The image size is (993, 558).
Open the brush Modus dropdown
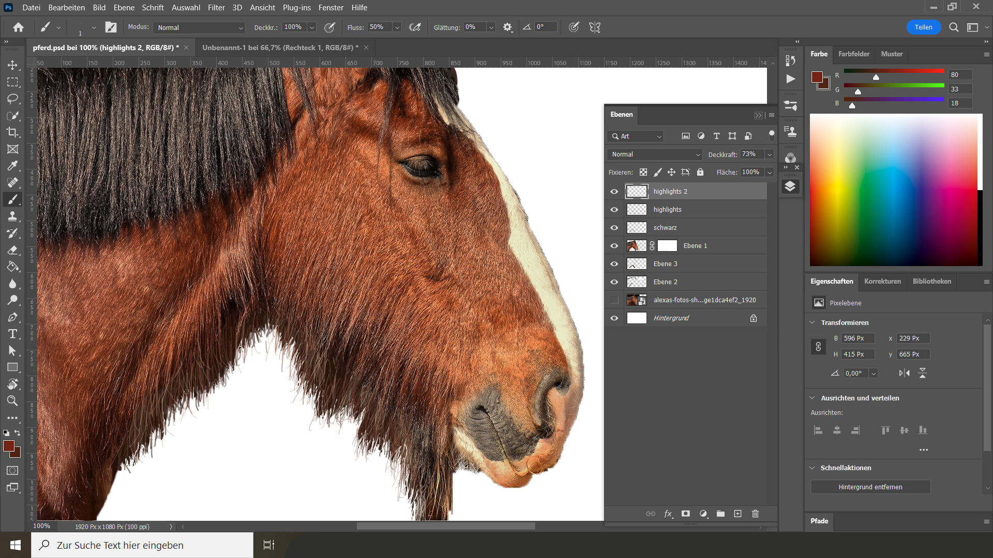[200, 27]
